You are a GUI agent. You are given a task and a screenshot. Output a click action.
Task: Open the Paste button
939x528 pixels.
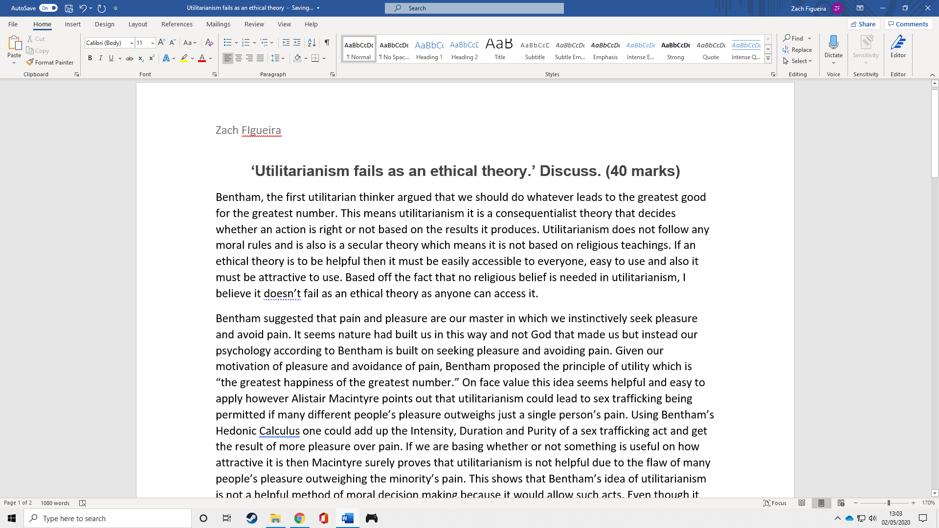coord(14,50)
